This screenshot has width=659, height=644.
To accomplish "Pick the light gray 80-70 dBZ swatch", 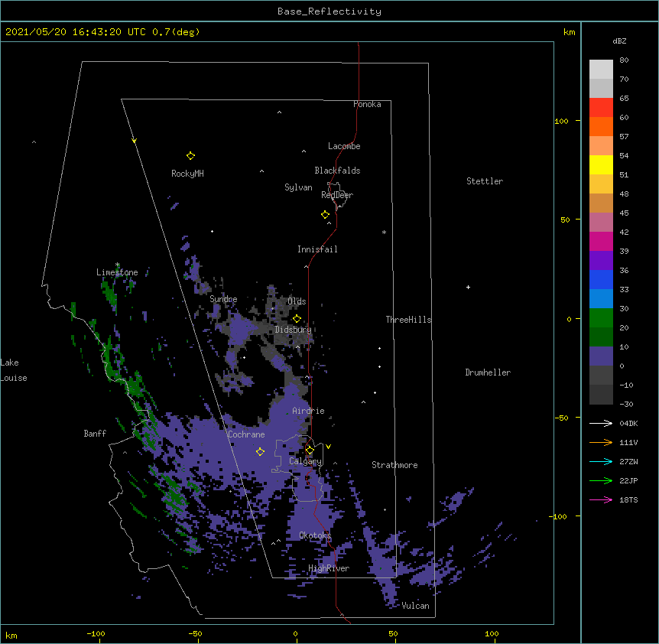I will point(601,70).
